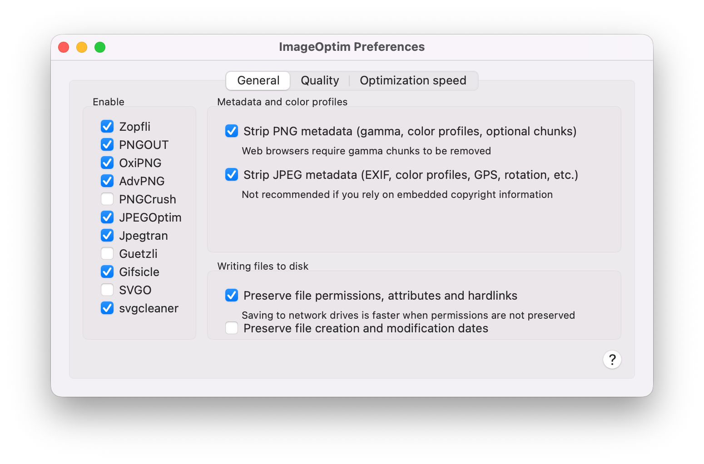Enable the PNGCrush optimizer
Screen dimensions: 704x464
(x=107, y=199)
